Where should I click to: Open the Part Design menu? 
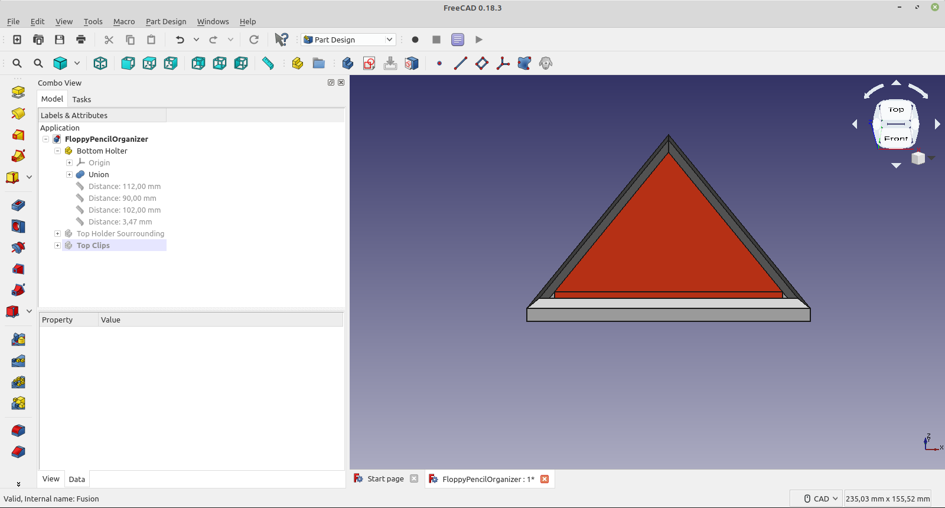(166, 21)
